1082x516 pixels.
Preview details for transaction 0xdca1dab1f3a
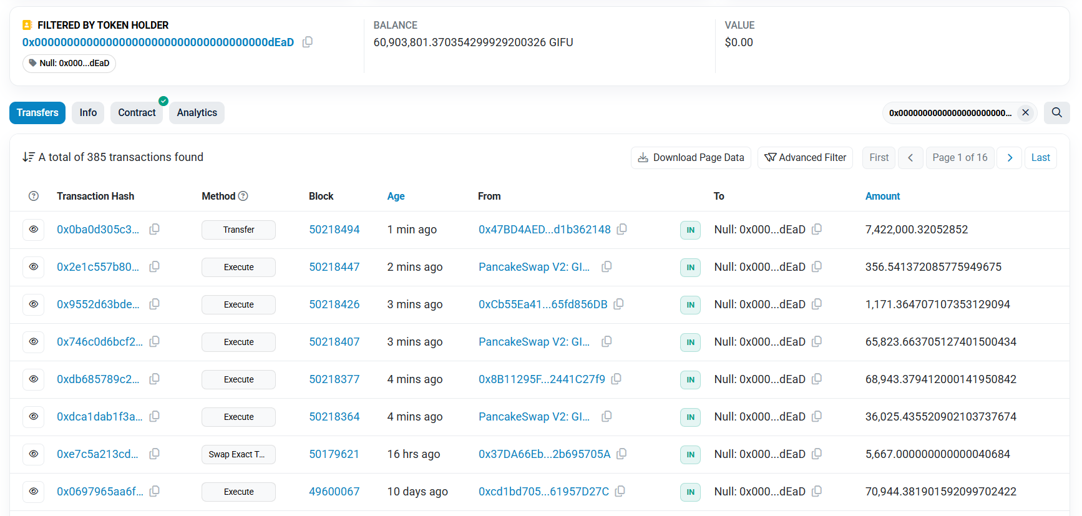[34, 417]
